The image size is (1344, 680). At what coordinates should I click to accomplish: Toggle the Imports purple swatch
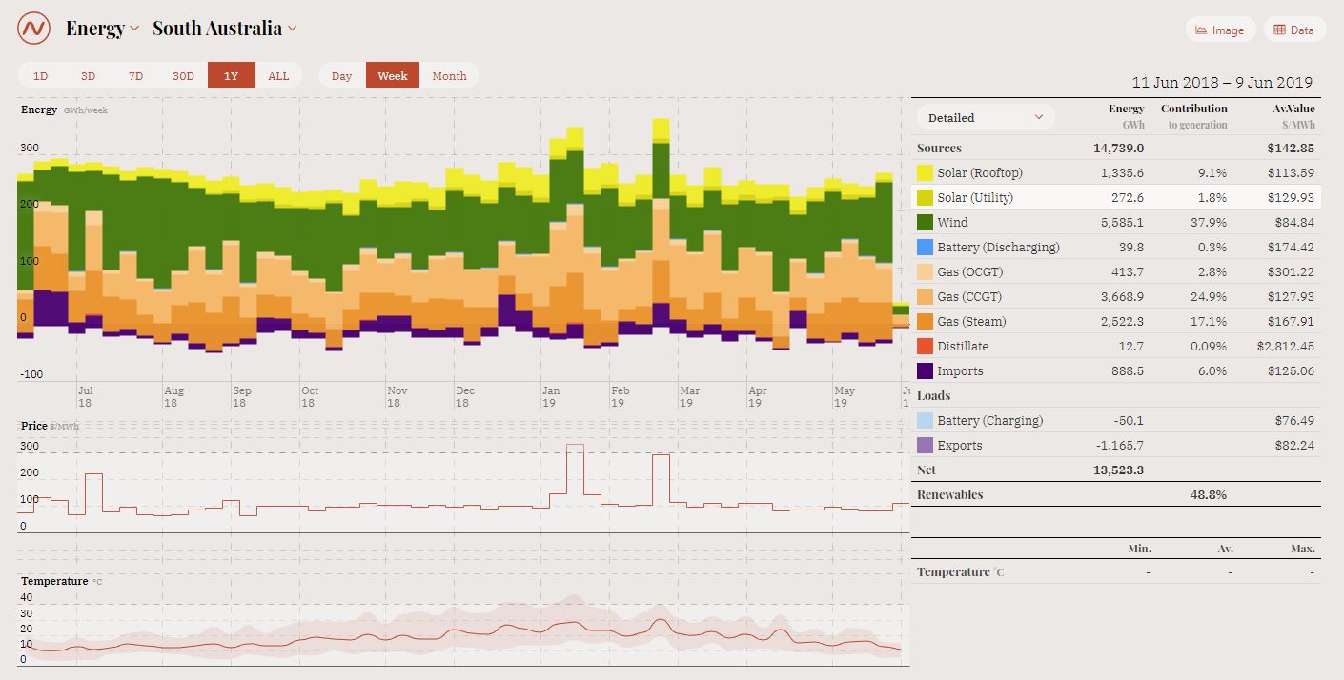[925, 371]
